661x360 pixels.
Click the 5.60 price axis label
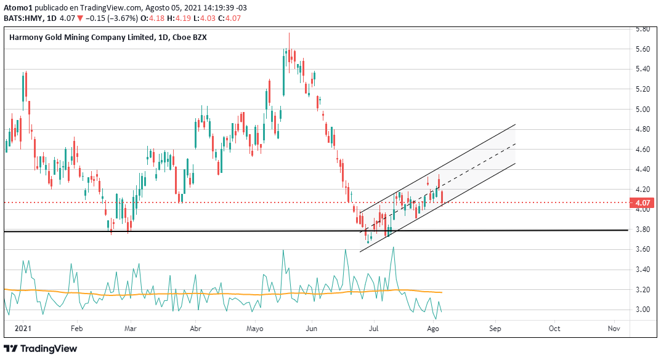(643, 49)
